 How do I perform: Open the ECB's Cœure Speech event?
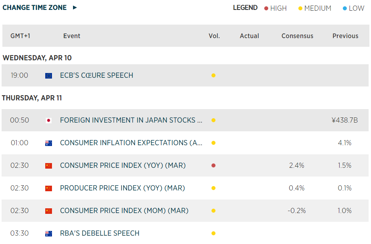click(96, 75)
